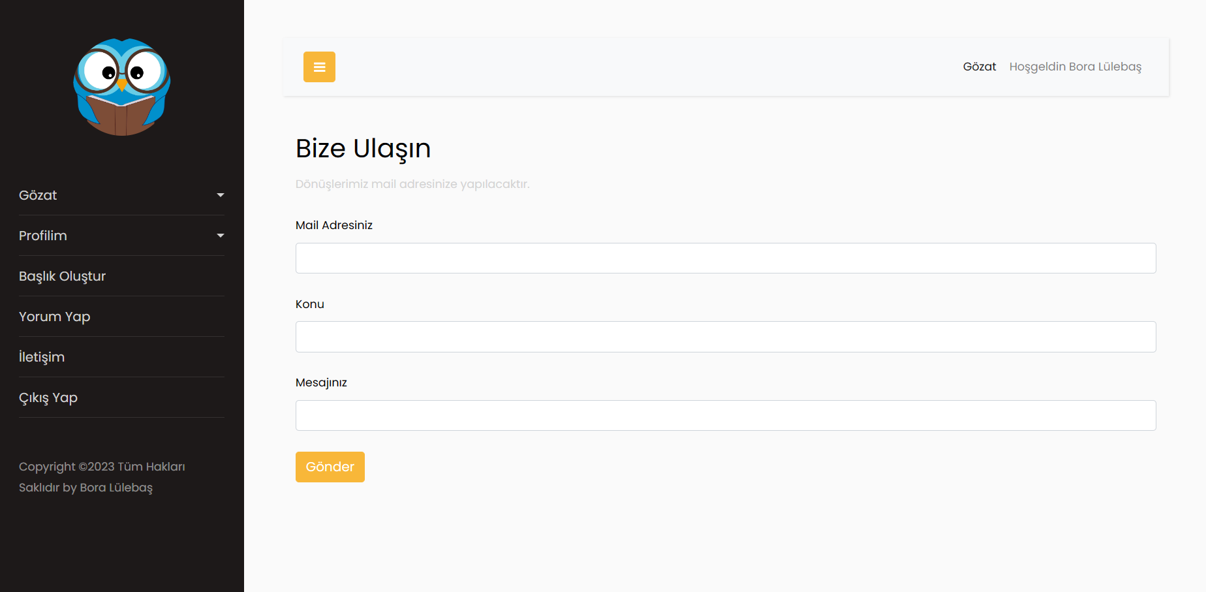Submit the form with Gönder button
Screen dimensions: 1206x592
point(330,467)
